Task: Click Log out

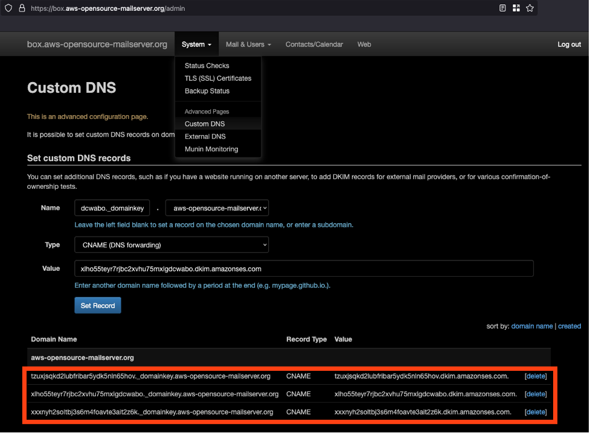Action: click(568, 43)
